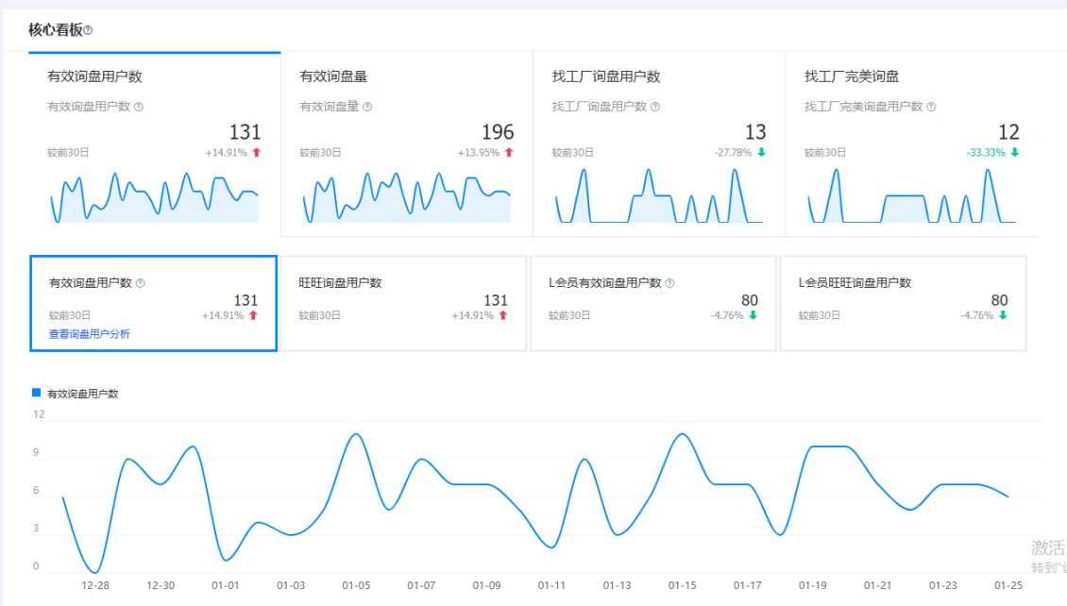Screen dimensions: 1067x606
Task: Click the 01-15 date label on chart axis
Action: pos(682,586)
